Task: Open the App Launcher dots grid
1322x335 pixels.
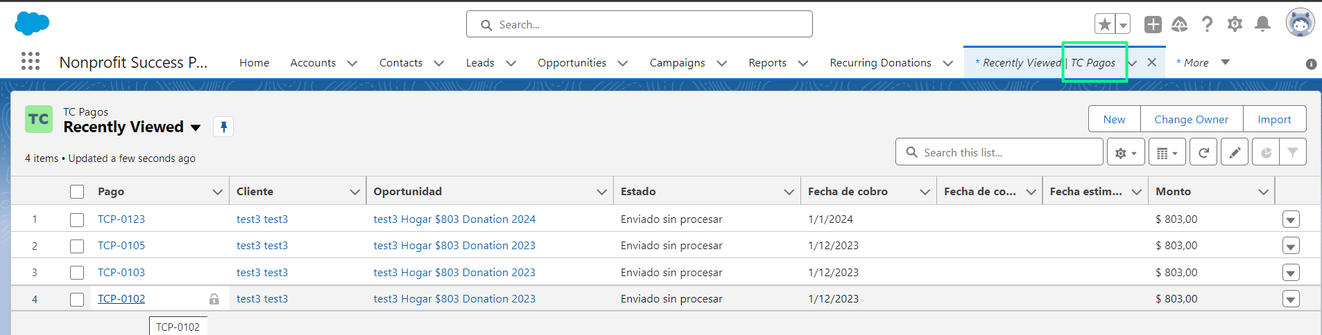Action: pos(31,62)
